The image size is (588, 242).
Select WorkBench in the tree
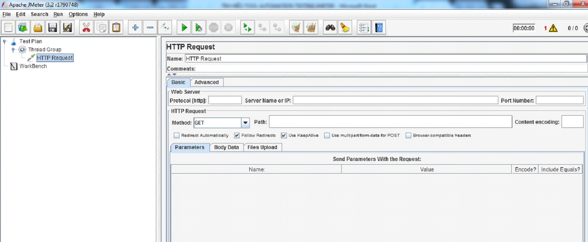[33, 66]
